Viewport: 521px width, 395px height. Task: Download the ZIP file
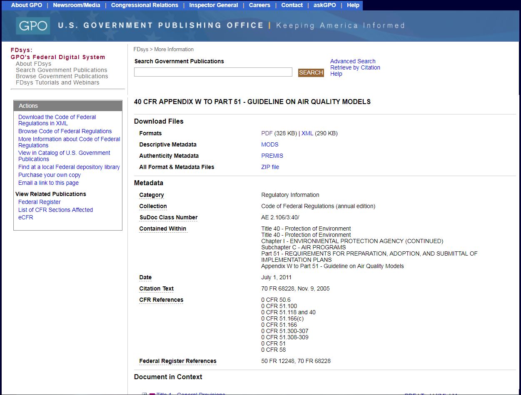(270, 167)
